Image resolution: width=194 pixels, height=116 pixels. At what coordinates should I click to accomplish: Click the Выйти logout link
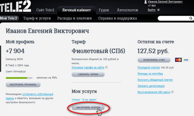pyautogui.click(x=151, y=10)
